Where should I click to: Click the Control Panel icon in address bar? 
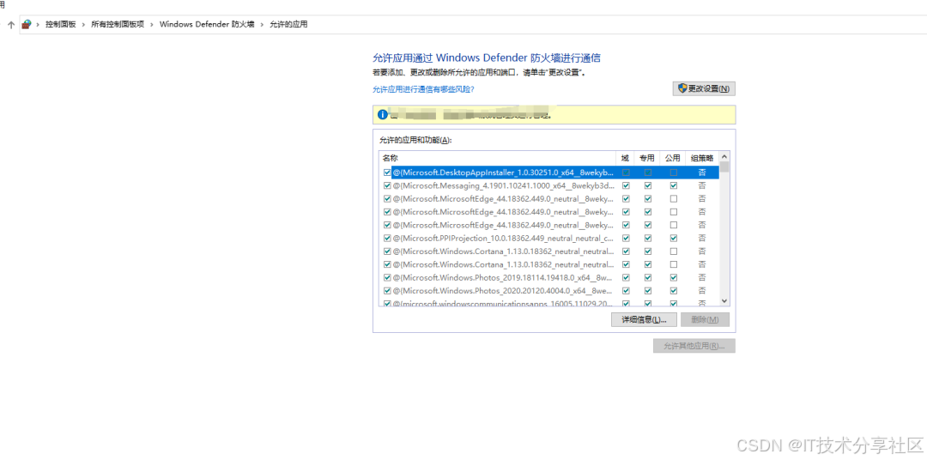coord(26,24)
